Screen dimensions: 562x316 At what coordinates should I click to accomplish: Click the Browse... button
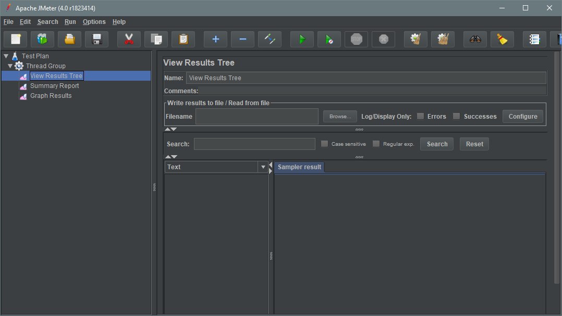[340, 116]
